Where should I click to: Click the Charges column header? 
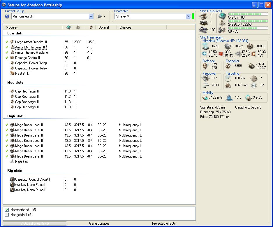126,27
